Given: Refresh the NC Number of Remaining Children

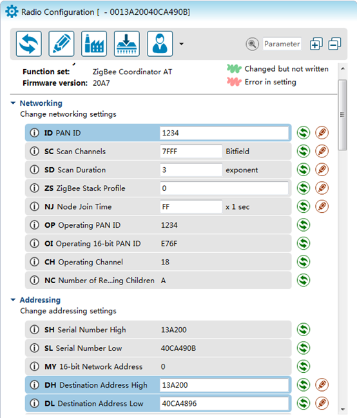Looking at the screenshot, I should point(304,280).
